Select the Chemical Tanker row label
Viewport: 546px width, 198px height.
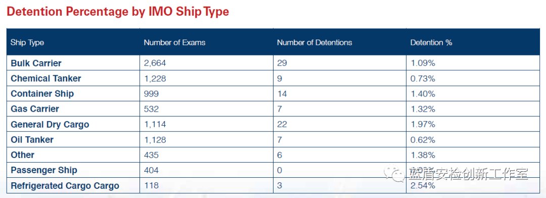pyautogui.click(x=46, y=79)
